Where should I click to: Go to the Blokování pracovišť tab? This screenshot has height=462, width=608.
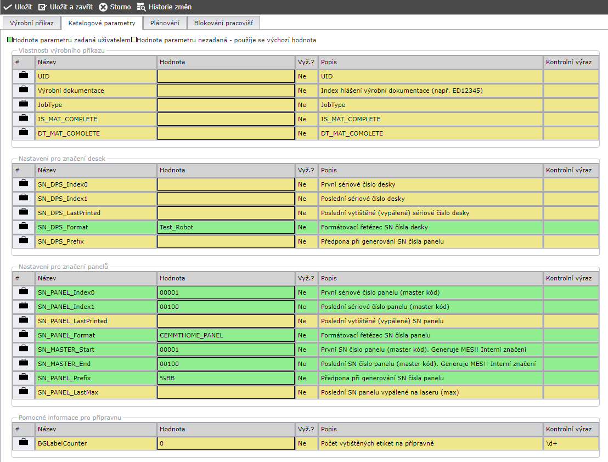click(223, 23)
